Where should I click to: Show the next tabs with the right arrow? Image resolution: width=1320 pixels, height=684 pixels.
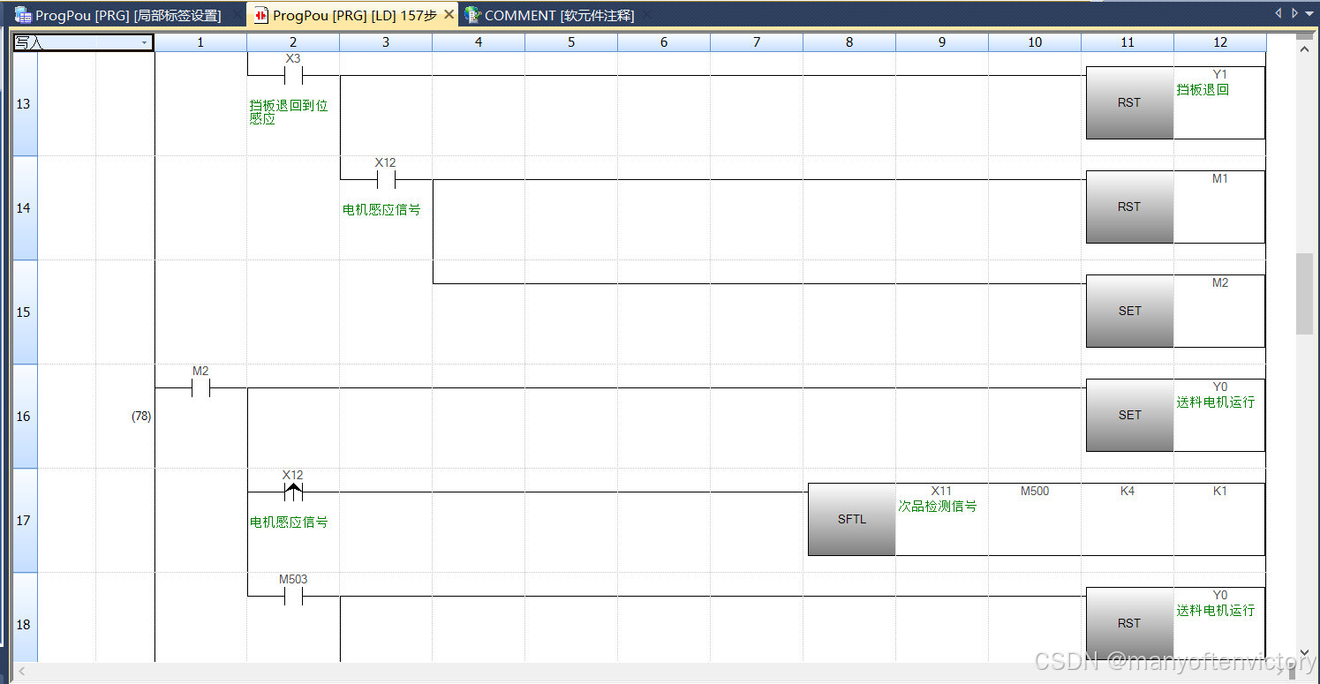[1294, 13]
